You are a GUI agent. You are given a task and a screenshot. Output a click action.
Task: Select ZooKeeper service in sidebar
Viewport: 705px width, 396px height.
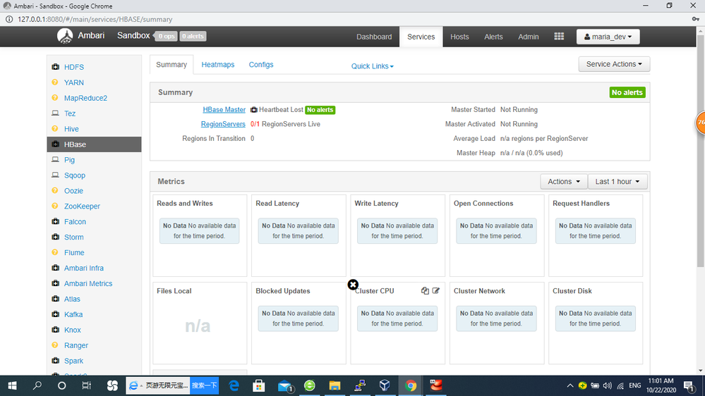click(82, 206)
